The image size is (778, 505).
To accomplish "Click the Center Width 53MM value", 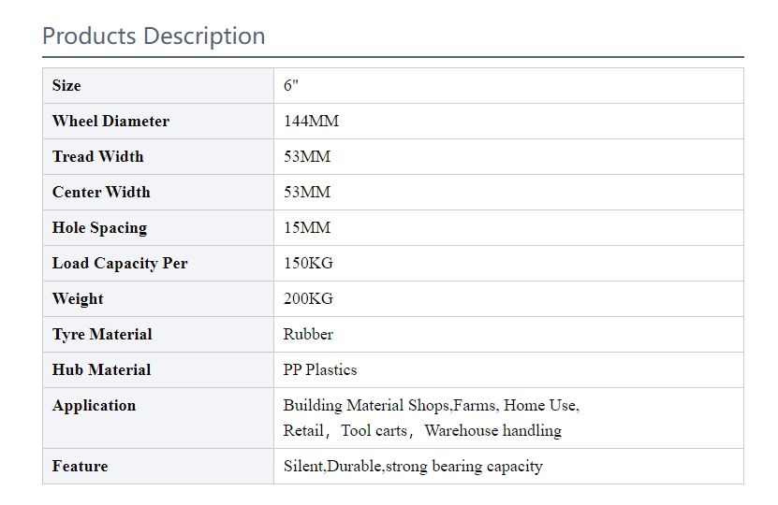I will click(x=307, y=193).
